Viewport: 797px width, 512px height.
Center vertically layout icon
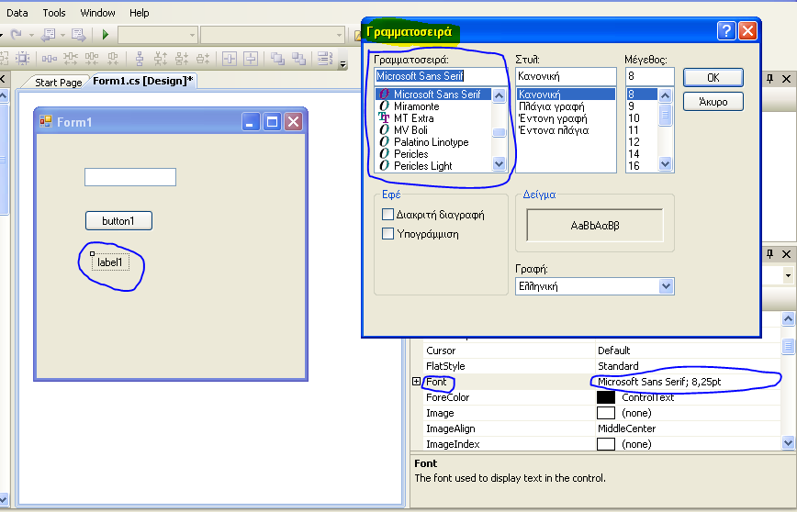coord(251,59)
